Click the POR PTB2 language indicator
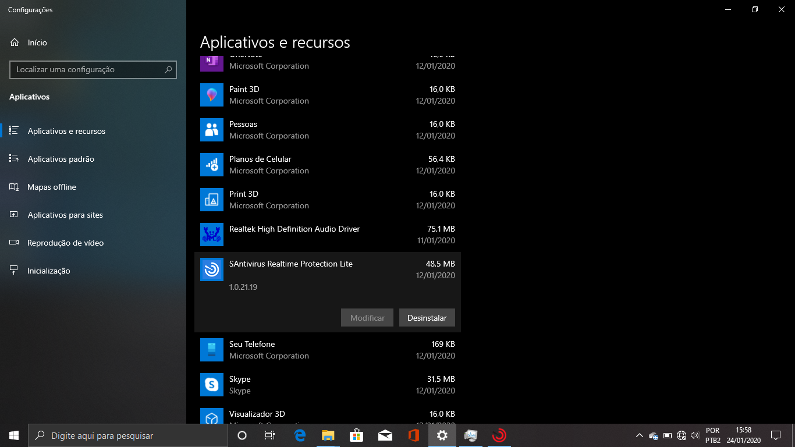The height and width of the screenshot is (447, 795). pos(713,435)
